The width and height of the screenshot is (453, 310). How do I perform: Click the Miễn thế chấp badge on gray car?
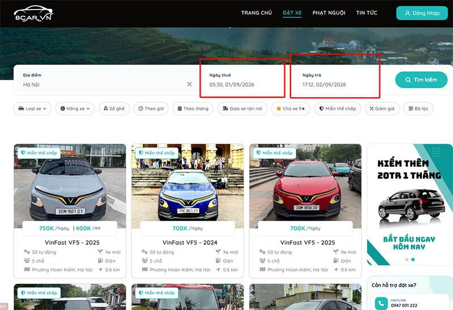click(39, 153)
